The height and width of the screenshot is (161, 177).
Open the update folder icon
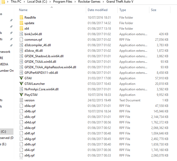tap(21, 23)
